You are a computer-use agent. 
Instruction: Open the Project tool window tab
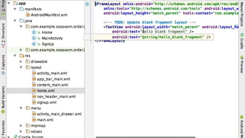point(3,8)
